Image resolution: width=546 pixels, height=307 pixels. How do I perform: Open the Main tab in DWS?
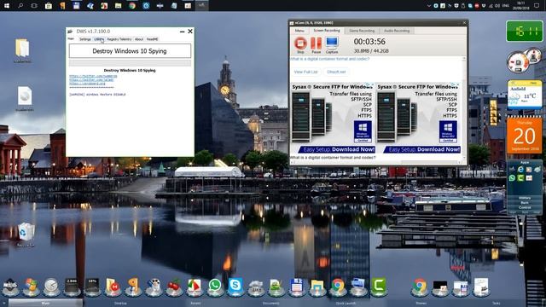71,39
